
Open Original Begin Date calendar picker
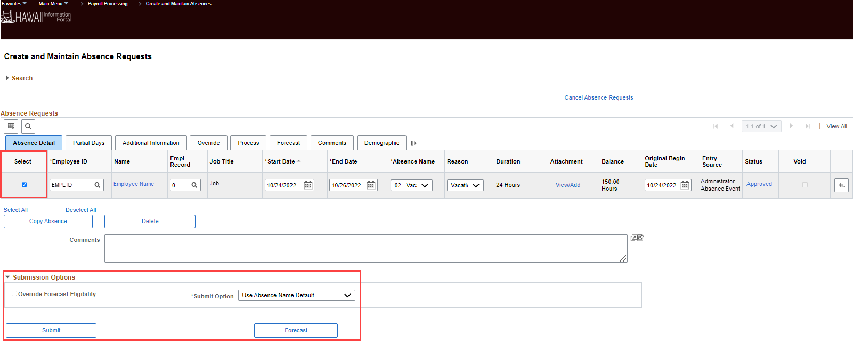click(x=685, y=185)
